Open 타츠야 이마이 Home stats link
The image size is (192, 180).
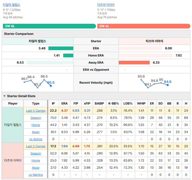(x=36, y=160)
